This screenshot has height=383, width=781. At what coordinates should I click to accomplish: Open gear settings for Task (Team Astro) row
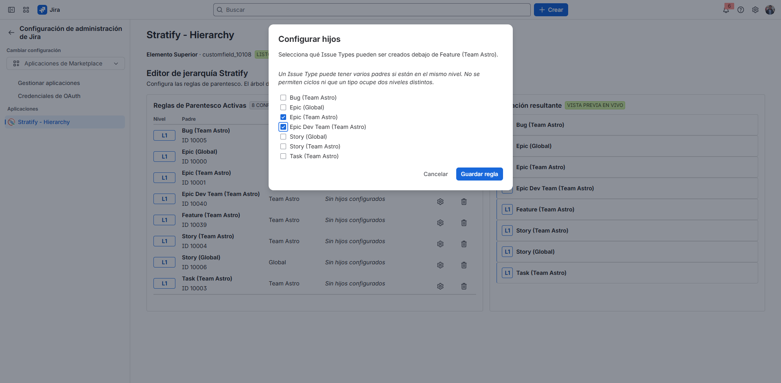(440, 286)
